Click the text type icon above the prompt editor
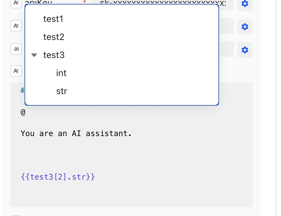This screenshot has height=216, width=281. (x=16, y=71)
